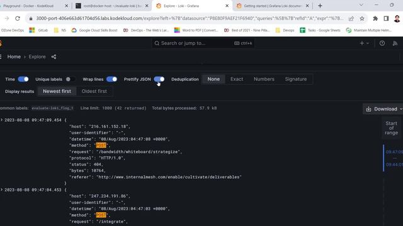The height and width of the screenshot is (226, 403).
Task: Open the Devops bookmark folder
Action: click(x=285, y=30)
